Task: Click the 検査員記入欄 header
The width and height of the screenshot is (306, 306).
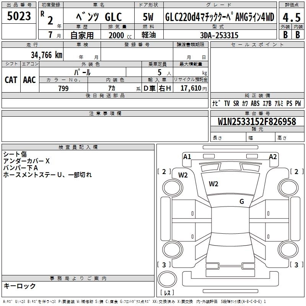Action: pos(78,147)
